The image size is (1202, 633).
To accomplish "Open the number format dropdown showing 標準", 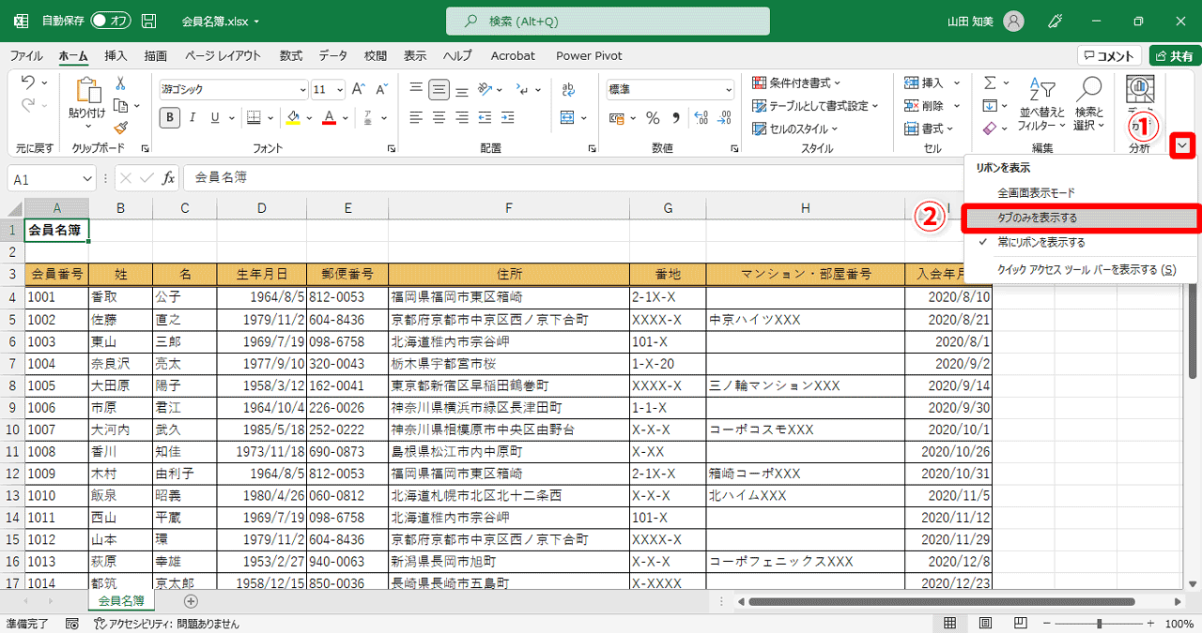I will [725, 89].
